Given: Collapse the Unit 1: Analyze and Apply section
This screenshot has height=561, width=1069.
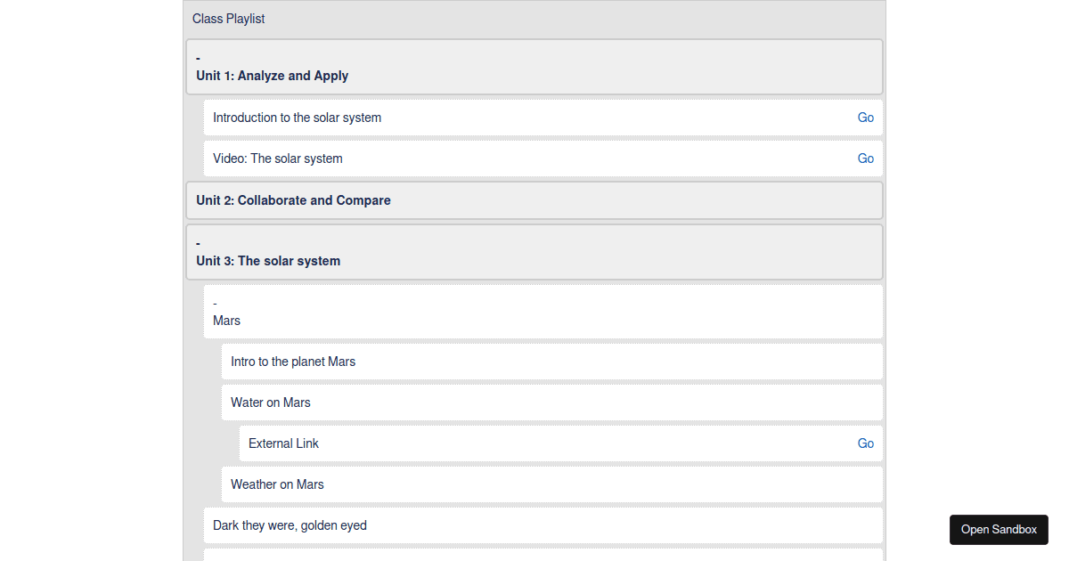Looking at the screenshot, I should click(198, 57).
